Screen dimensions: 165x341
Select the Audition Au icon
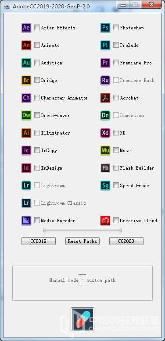click(x=26, y=63)
